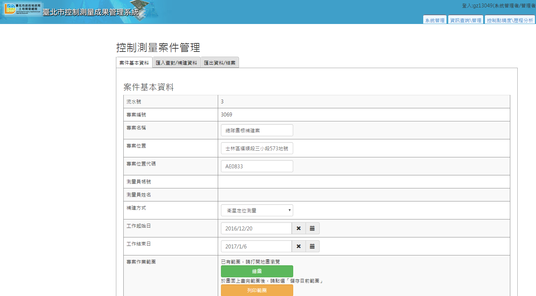Click the 專案位置 input field

257,148
